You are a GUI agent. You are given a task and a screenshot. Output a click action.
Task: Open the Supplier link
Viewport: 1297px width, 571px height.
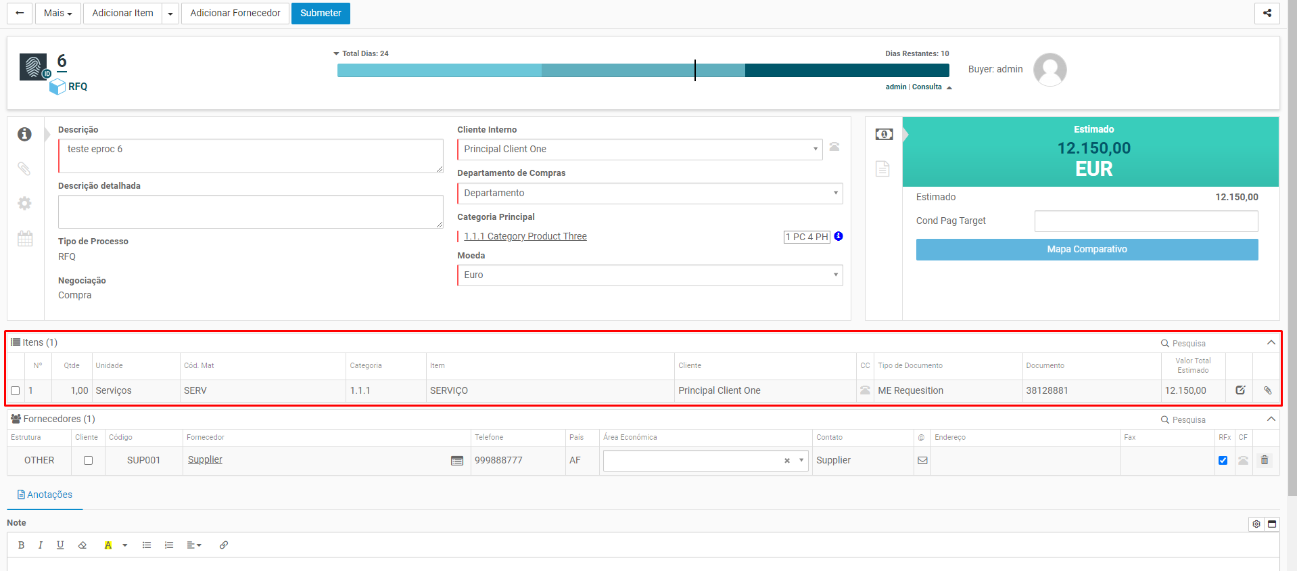pos(205,459)
